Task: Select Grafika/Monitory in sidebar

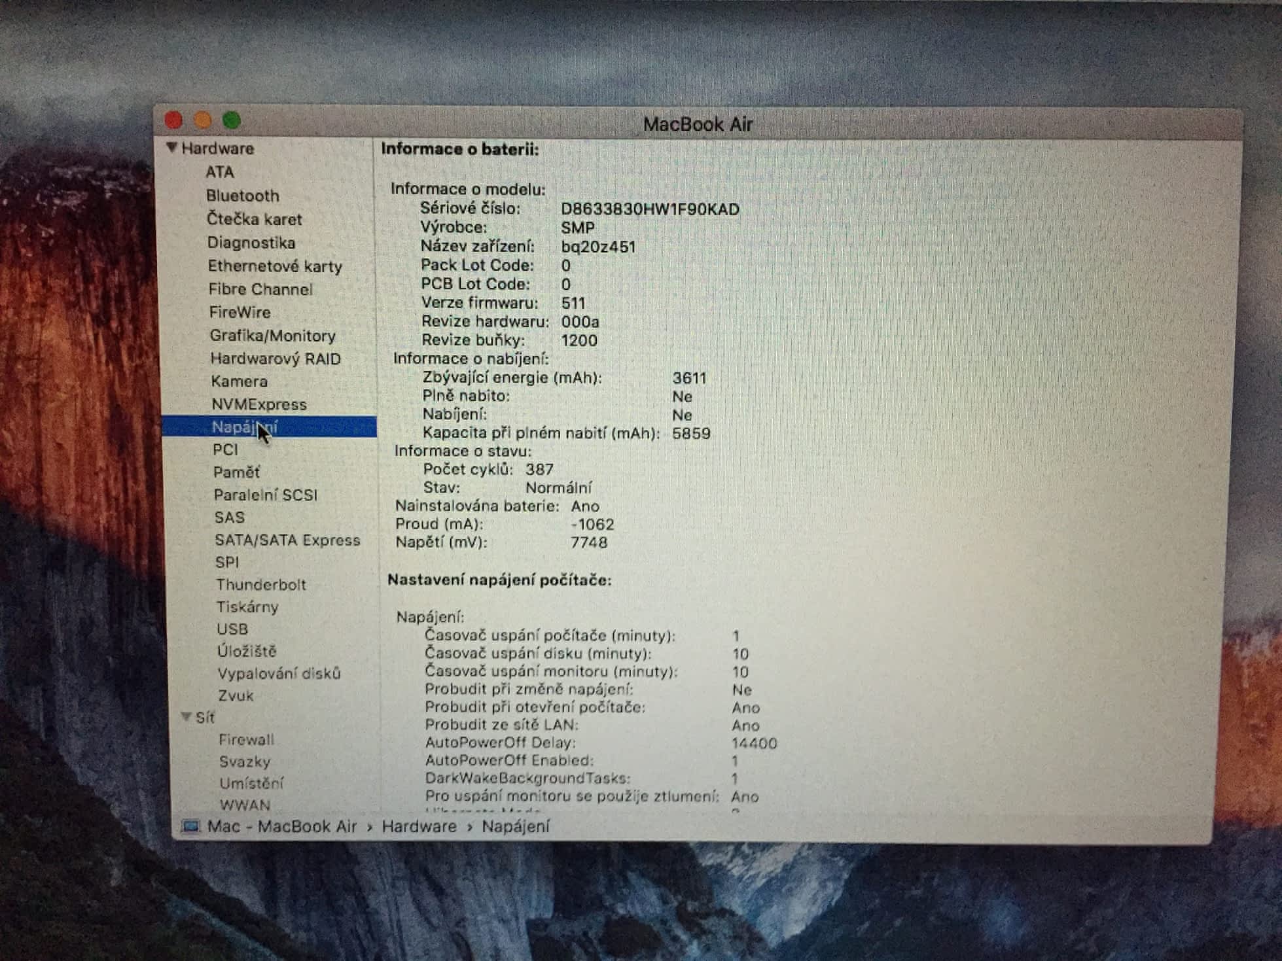Action: tap(272, 336)
